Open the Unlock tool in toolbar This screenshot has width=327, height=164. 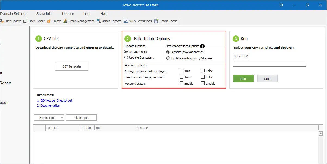[54, 21]
